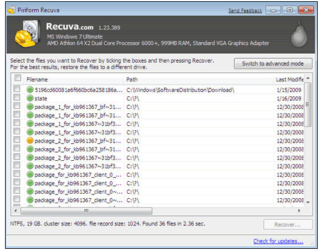Image resolution: width=319 pixels, height=252 pixels.
Task: Maximize the Piriform Recuva window
Action: click(x=289, y=10)
